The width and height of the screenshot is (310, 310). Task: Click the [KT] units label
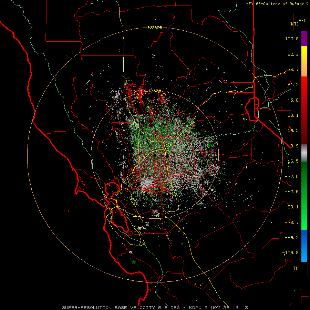[x=294, y=24]
